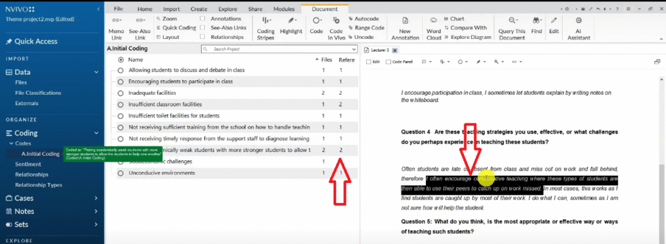Open the Zoom tool in ribbon
Image resolution: width=666 pixels, height=244 pixels.
166,19
